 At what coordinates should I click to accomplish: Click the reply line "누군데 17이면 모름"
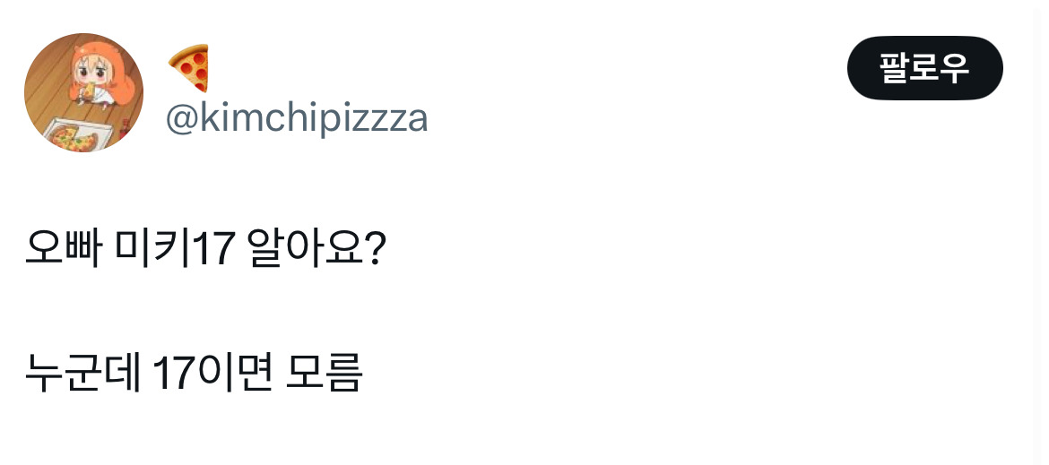tap(193, 374)
